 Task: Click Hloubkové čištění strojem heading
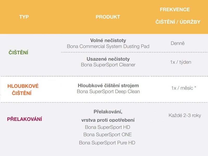(108, 86)
